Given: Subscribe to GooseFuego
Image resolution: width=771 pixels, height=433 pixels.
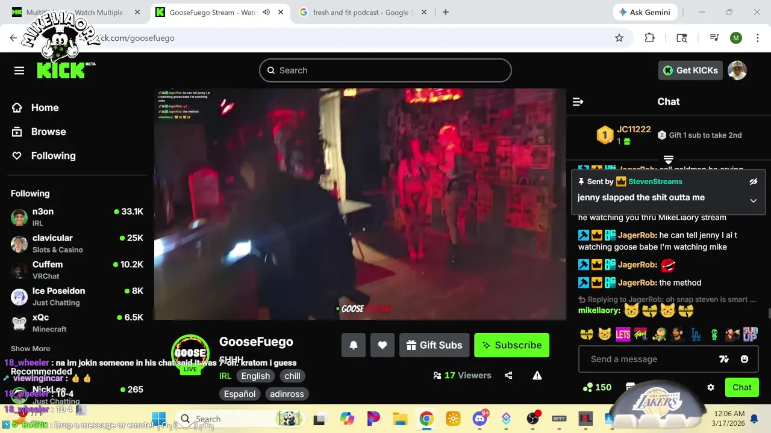Looking at the screenshot, I should coord(511,345).
